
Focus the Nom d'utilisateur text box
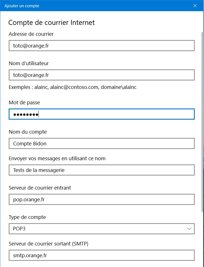[x=102, y=75]
